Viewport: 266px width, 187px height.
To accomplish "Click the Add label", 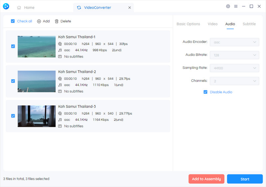I will pyautogui.click(x=46, y=21).
